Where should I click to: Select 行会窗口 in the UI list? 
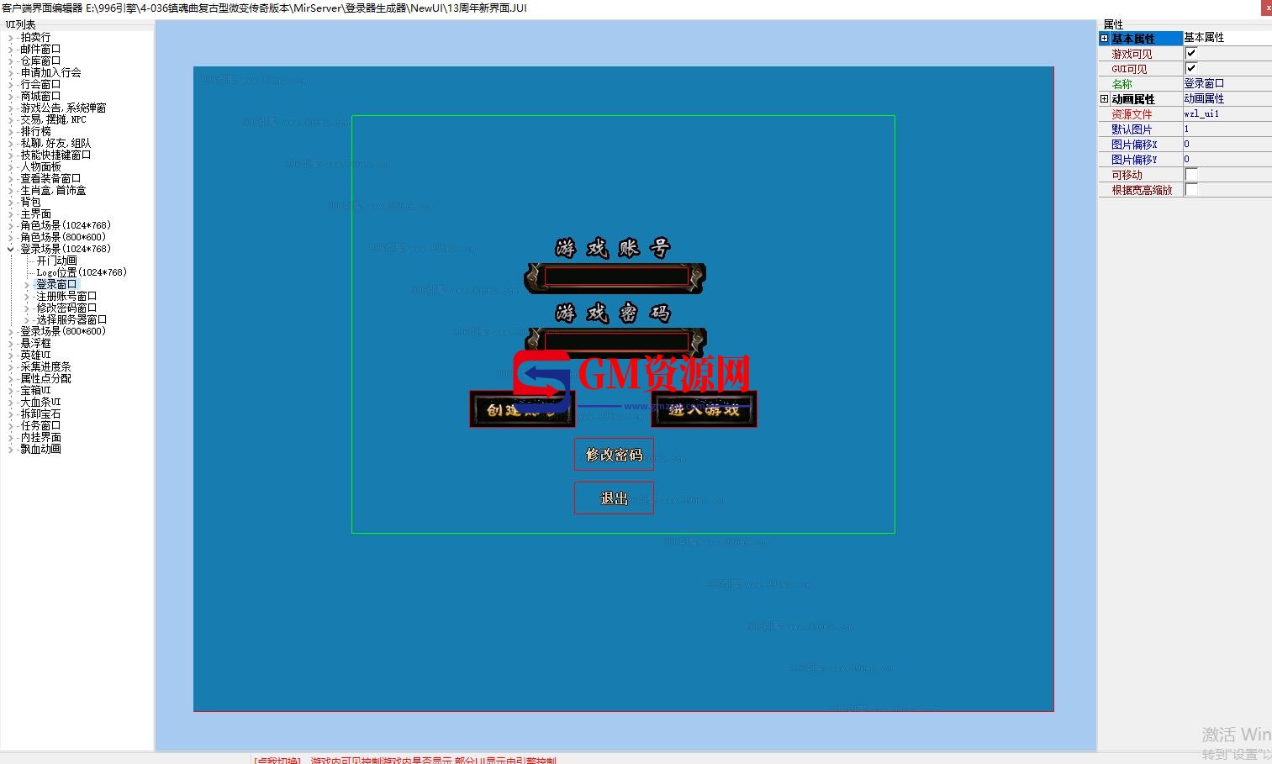tap(40, 85)
